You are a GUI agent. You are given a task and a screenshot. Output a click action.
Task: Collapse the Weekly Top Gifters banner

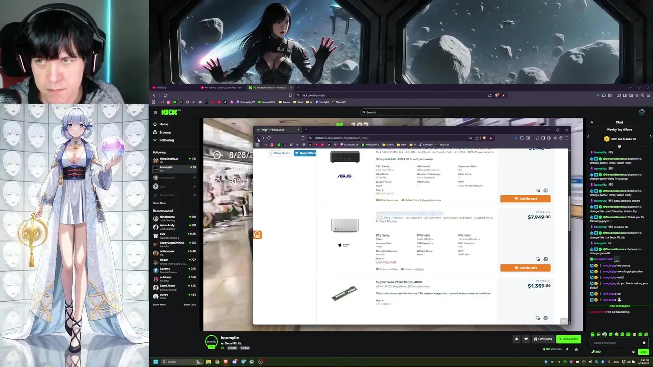619,147
